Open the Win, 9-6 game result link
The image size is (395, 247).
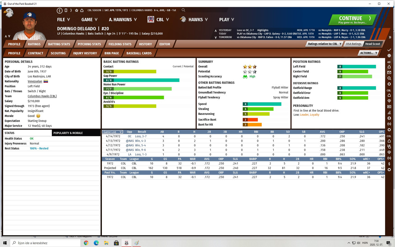(x=140, y=150)
